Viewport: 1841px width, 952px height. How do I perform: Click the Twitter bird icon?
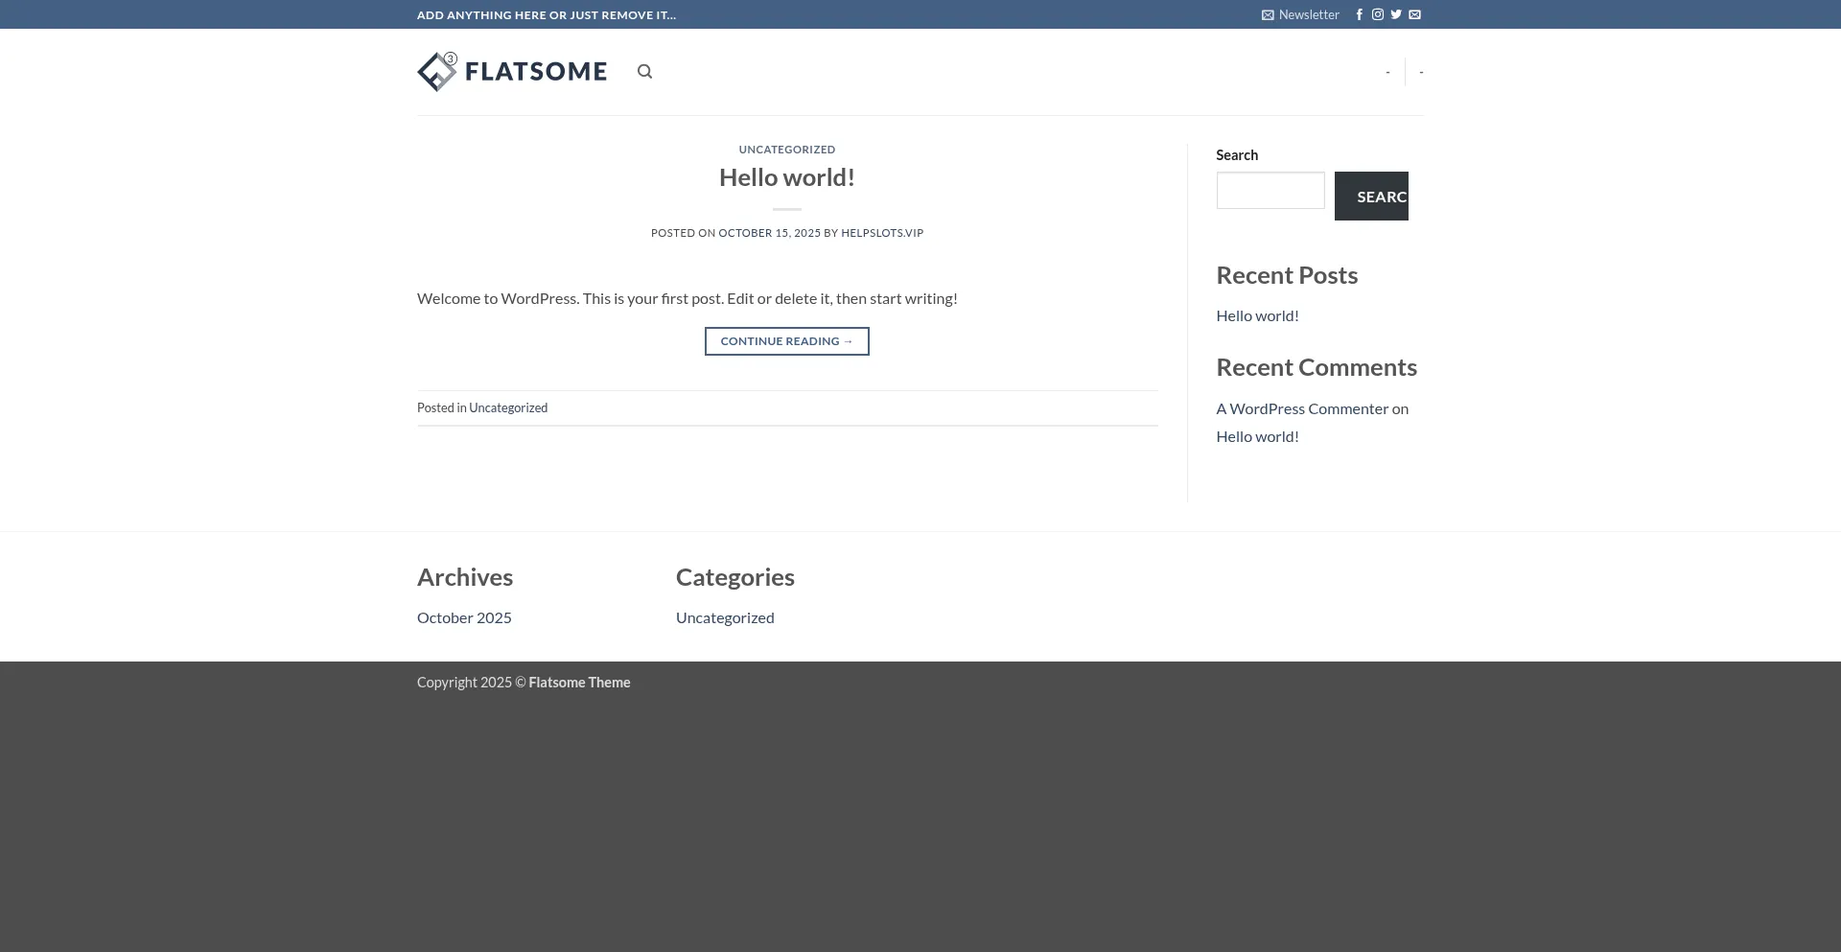click(1396, 14)
